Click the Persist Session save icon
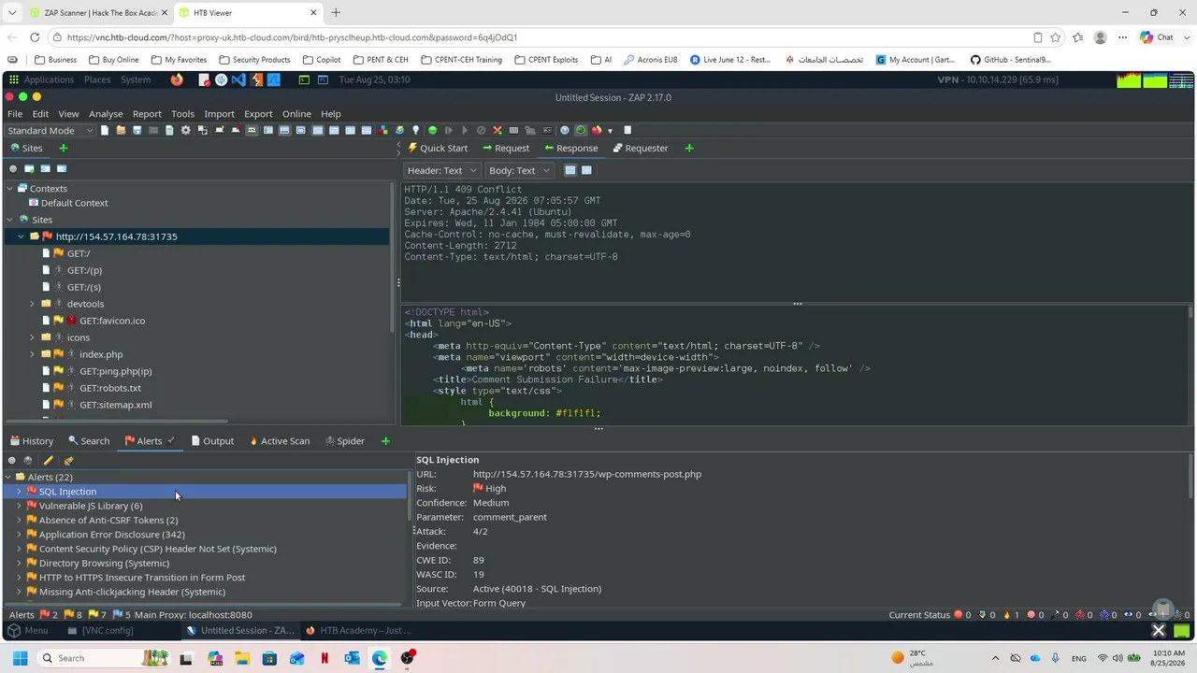This screenshot has width=1197, height=673. coord(137,130)
